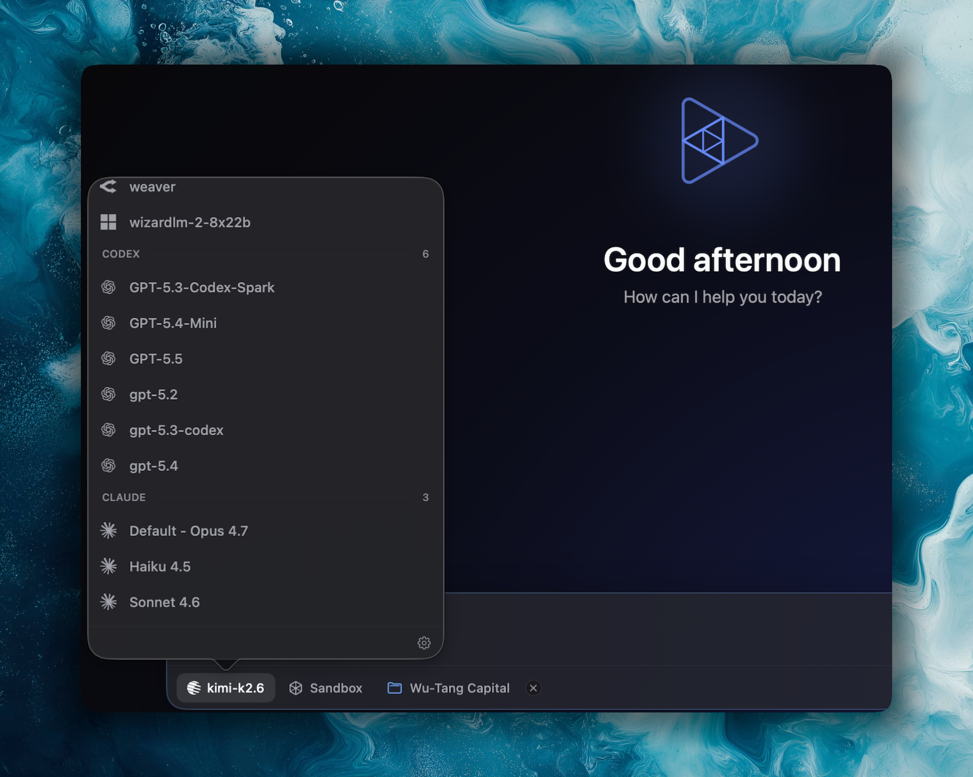Click 'How can I help you today?' text
The image size is (973, 777).
pos(722,297)
